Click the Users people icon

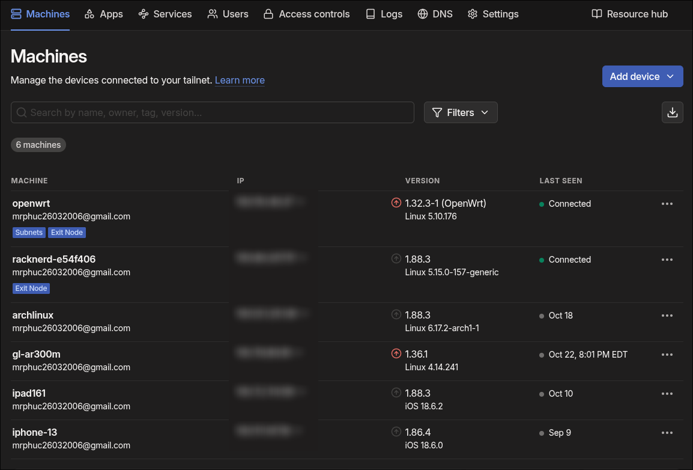click(x=213, y=14)
